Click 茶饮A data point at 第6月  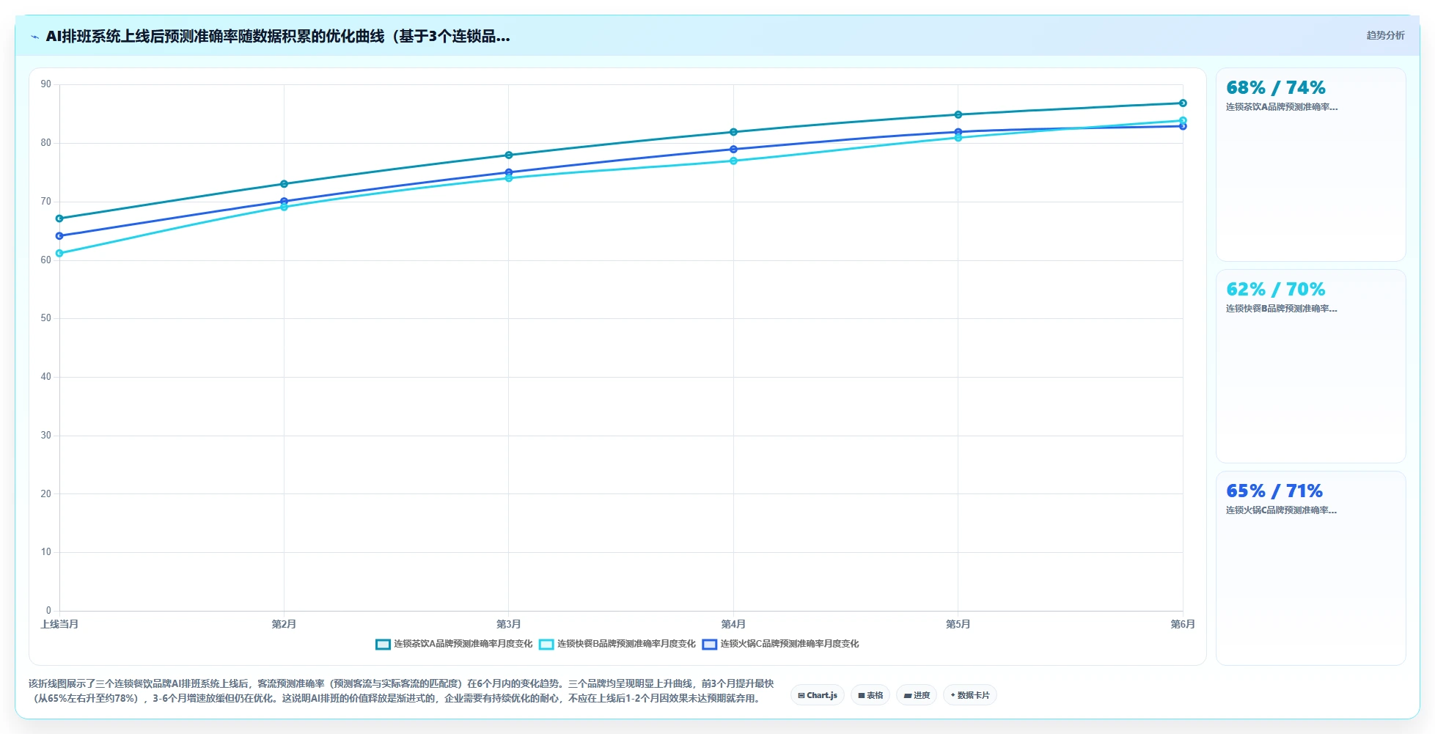[1183, 103]
